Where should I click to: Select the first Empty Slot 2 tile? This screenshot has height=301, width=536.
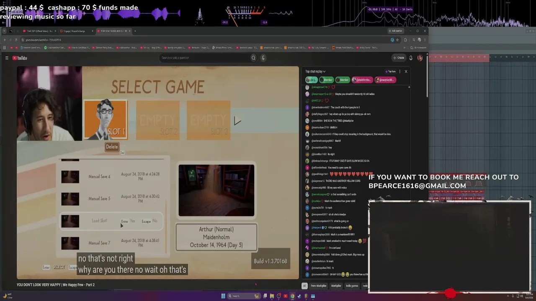158,120
